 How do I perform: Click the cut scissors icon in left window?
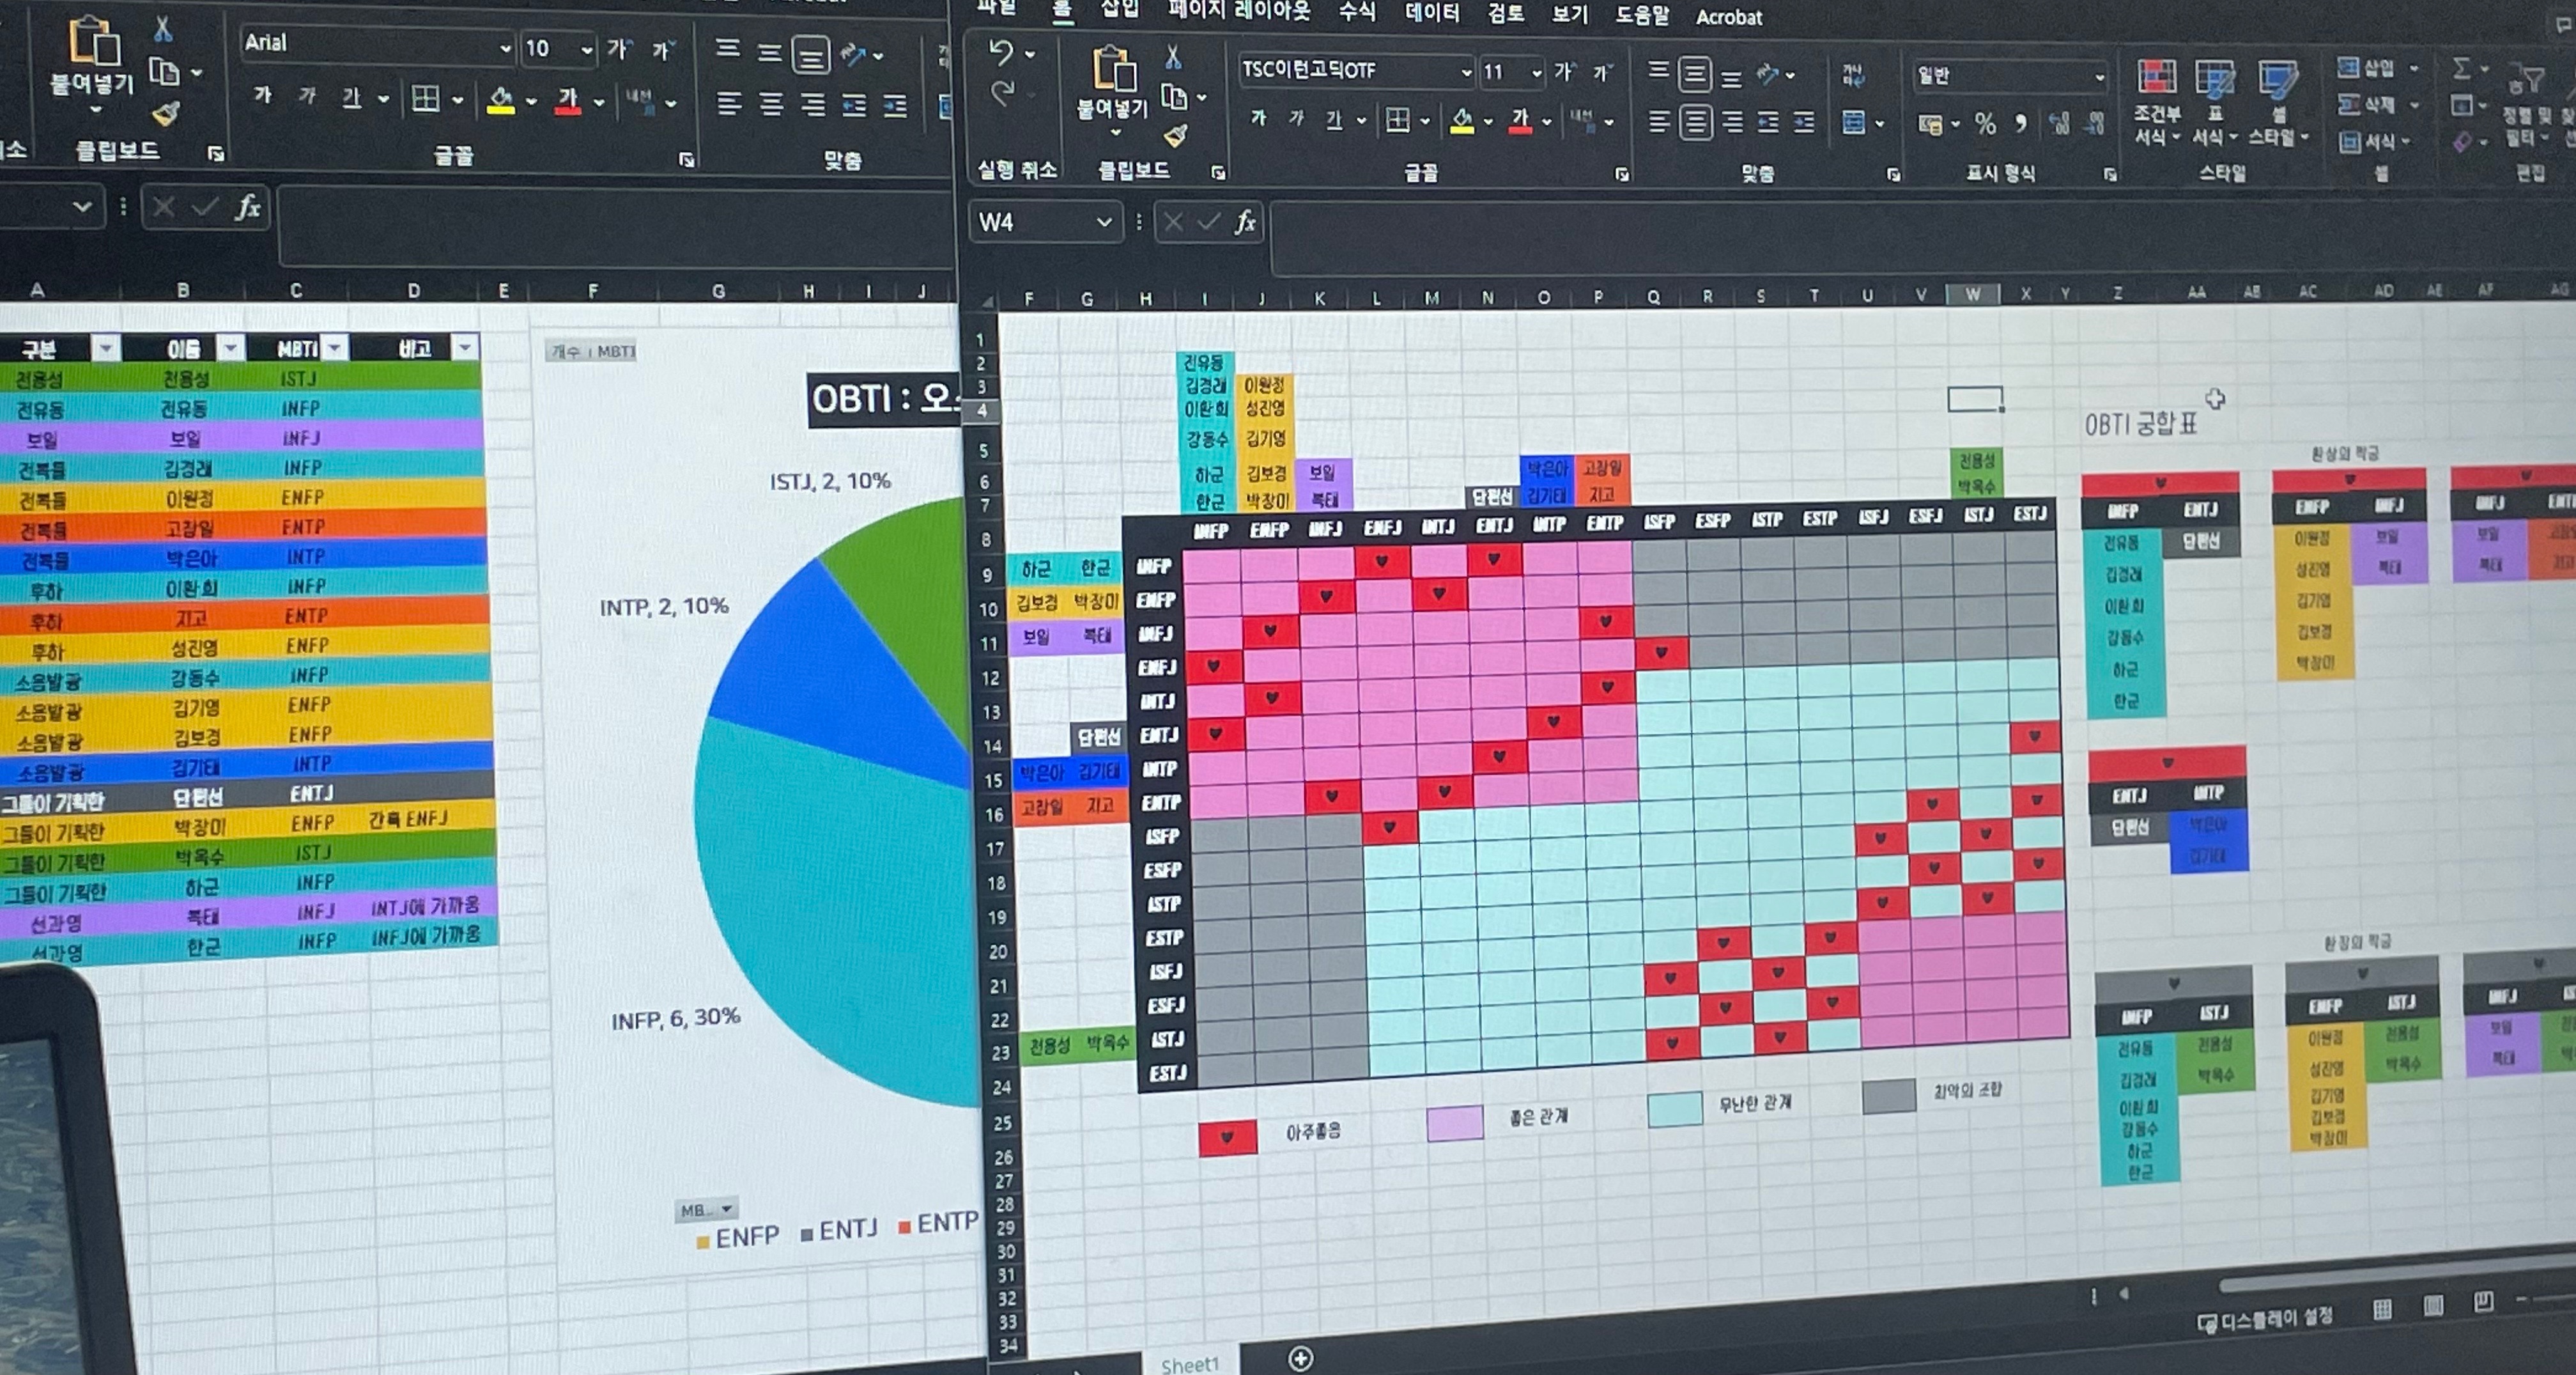tap(163, 30)
